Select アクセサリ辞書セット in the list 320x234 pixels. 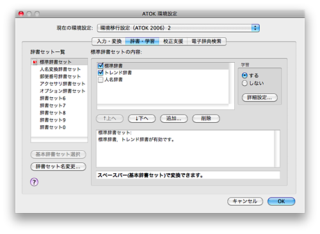60,84
